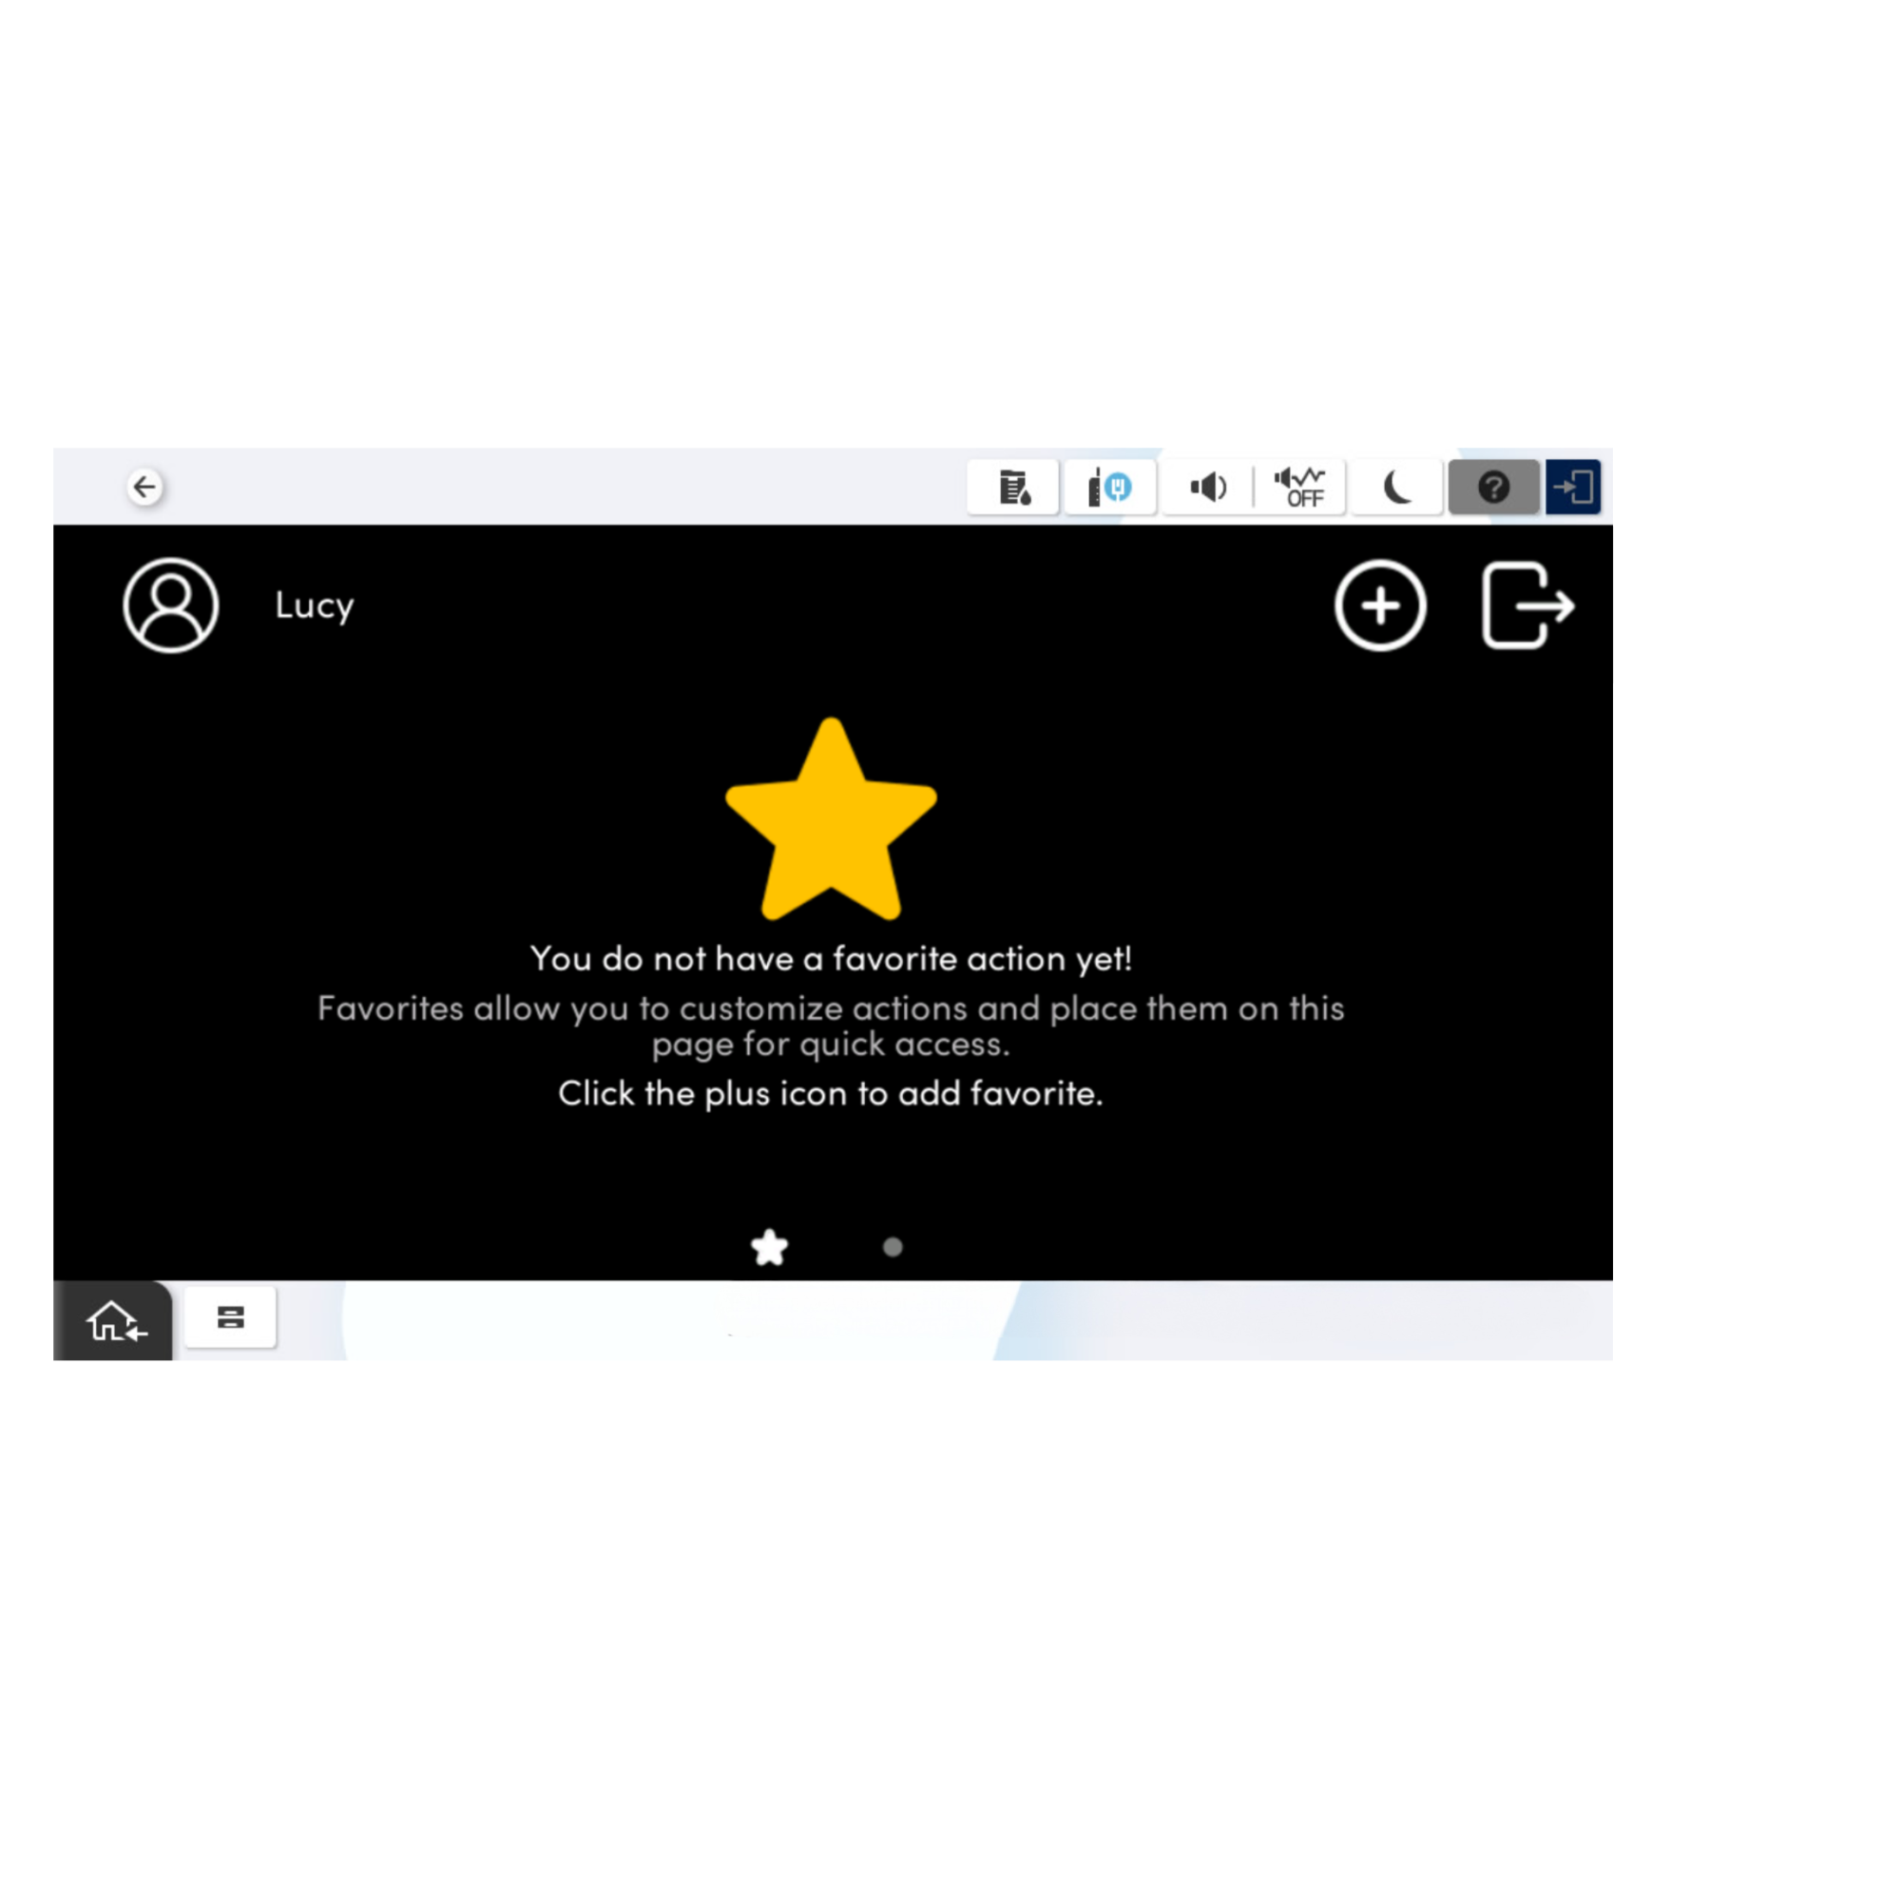Click 'Click the plus icon to add favorite' text
Viewport: 1901px width, 1901px height.
pos(832,1093)
